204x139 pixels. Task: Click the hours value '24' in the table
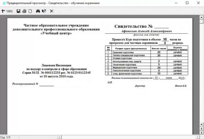159,68
